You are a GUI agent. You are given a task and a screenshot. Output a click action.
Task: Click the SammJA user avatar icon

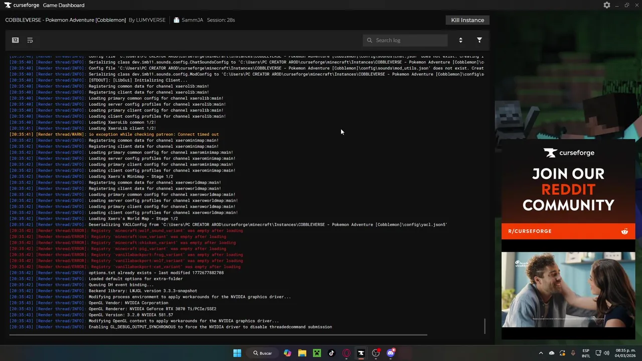177,20
